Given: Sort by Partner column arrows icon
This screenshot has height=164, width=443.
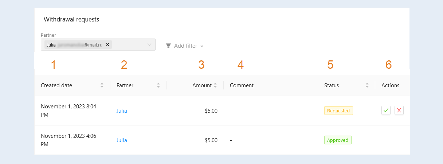Looking at the screenshot, I should pyautogui.click(x=158, y=85).
